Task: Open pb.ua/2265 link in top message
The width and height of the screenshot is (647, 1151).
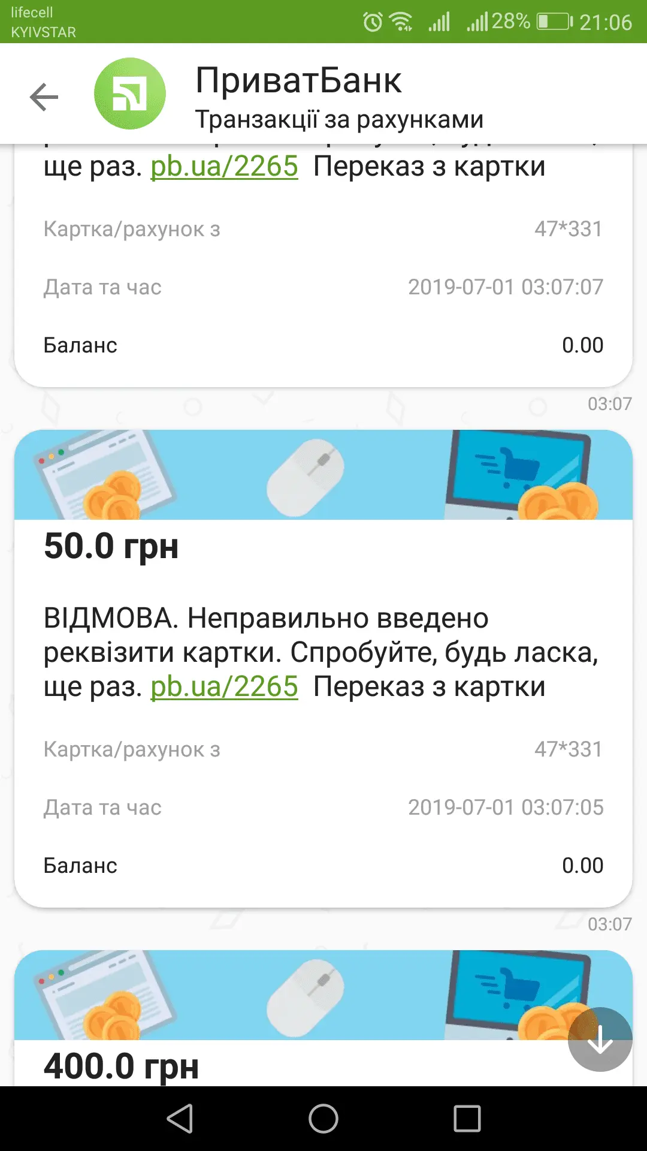Action: pos(224,167)
